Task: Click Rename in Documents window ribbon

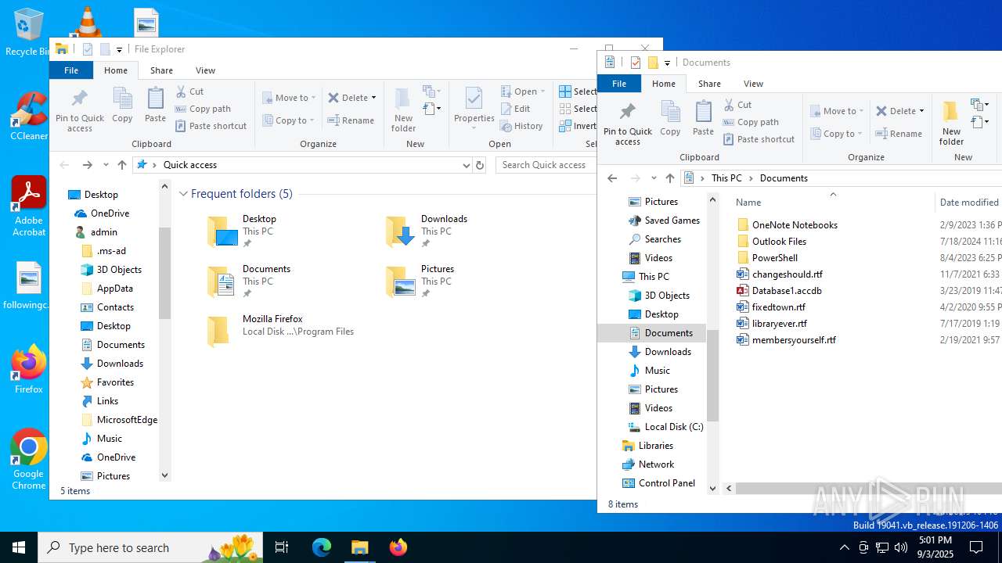Action: [x=899, y=134]
